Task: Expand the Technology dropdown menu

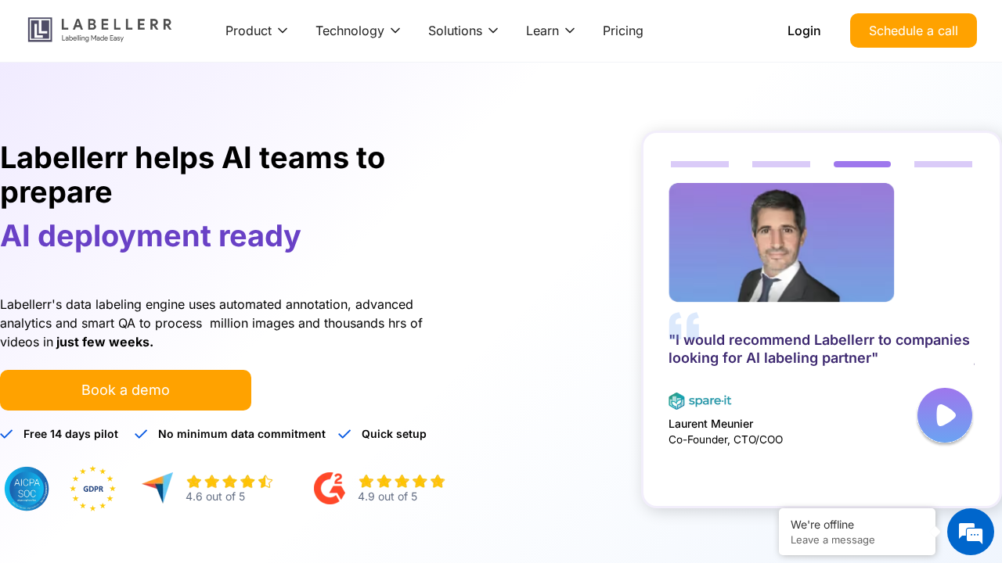Action: (x=358, y=30)
